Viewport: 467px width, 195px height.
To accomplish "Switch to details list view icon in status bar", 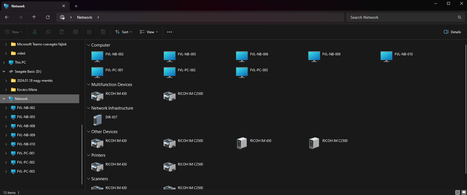I will [x=458, y=192].
